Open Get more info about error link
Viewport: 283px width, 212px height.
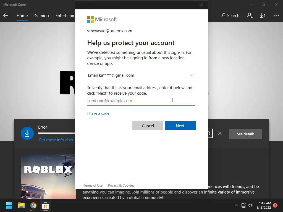(56, 140)
